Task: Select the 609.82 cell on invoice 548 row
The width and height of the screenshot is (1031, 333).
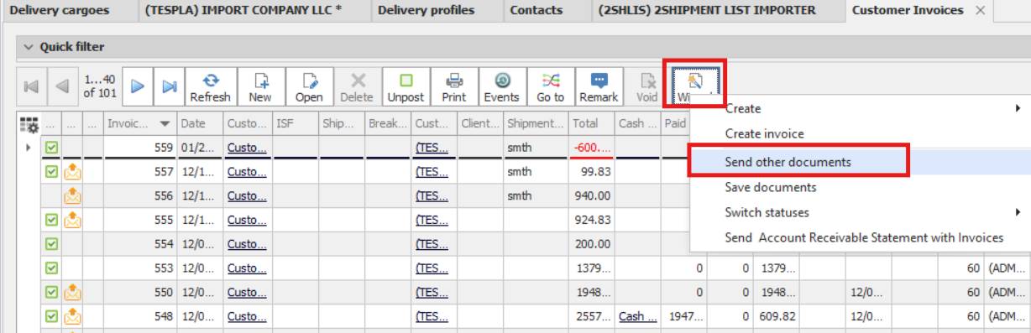Action: (x=777, y=317)
